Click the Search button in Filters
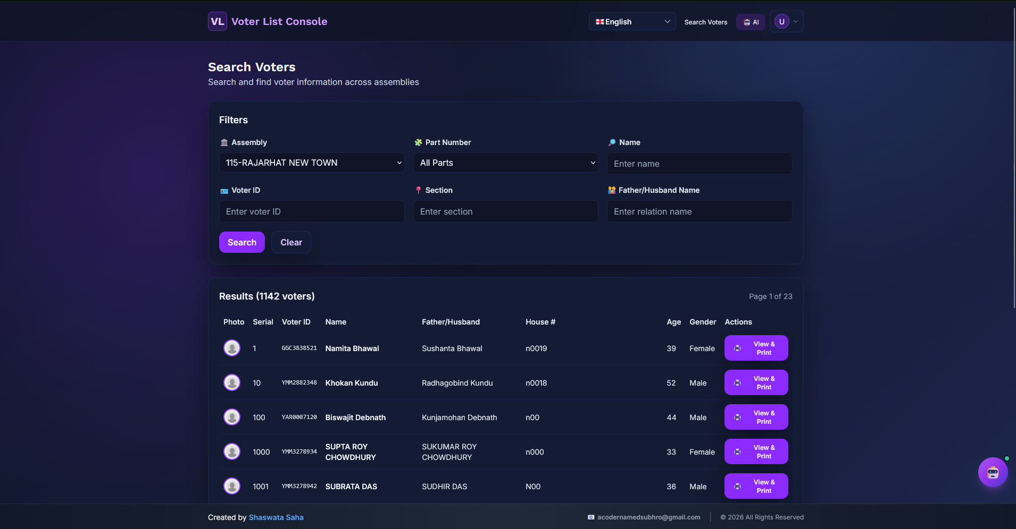The height and width of the screenshot is (529, 1016). point(241,242)
